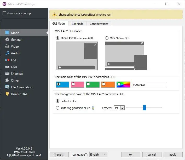Click the #009ADD hex color field

[149, 84]
